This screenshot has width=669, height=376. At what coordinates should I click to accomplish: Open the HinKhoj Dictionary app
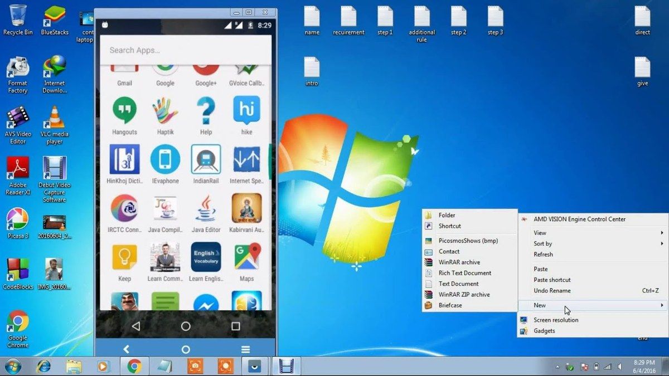tap(124, 164)
